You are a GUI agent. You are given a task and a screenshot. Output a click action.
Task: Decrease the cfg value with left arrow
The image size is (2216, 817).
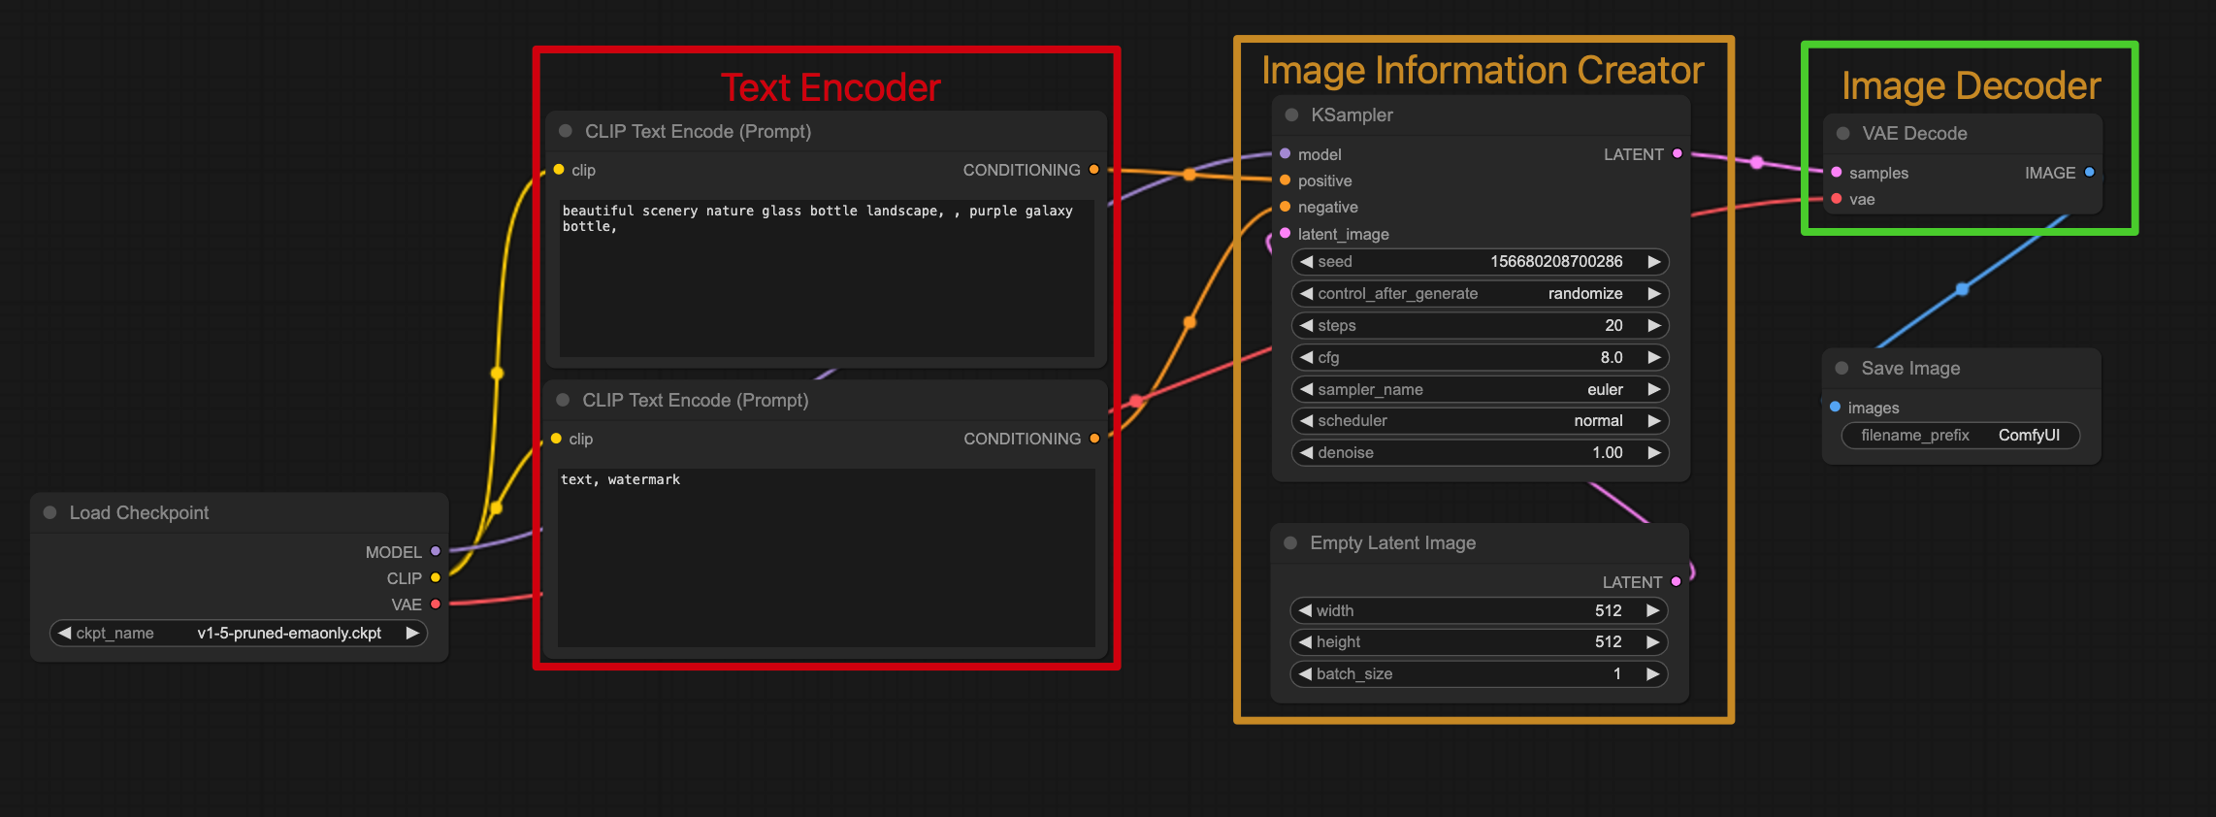click(x=1307, y=357)
